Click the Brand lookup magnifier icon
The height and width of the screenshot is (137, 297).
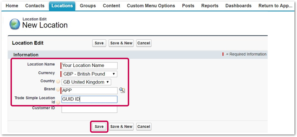point(122,90)
